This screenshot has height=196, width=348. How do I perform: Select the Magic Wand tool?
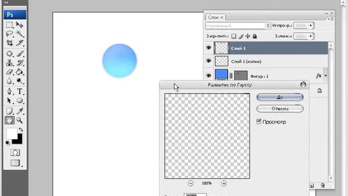coord(20,34)
